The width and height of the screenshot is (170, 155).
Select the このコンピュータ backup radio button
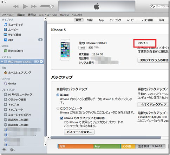[58, 108]
